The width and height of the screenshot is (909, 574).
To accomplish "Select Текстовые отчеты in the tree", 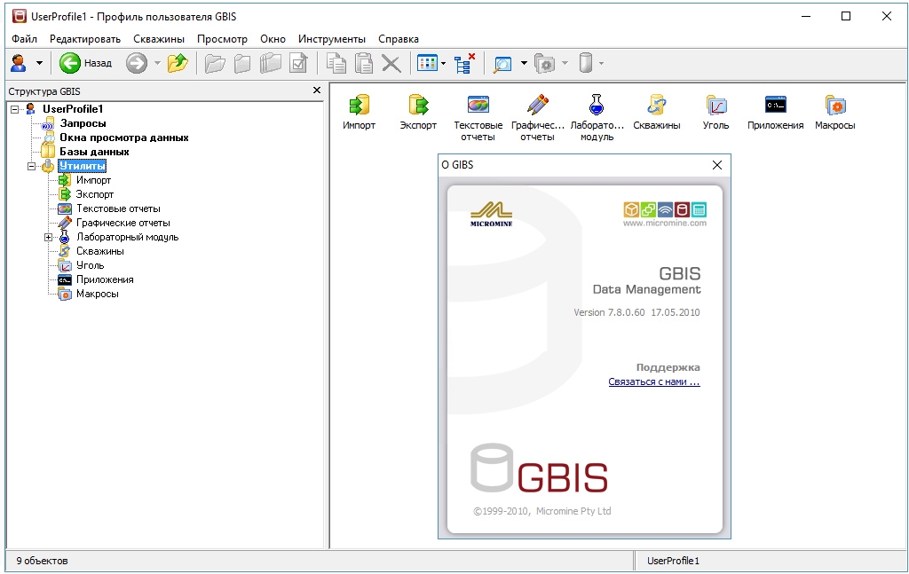I will (x=118, y=208).
